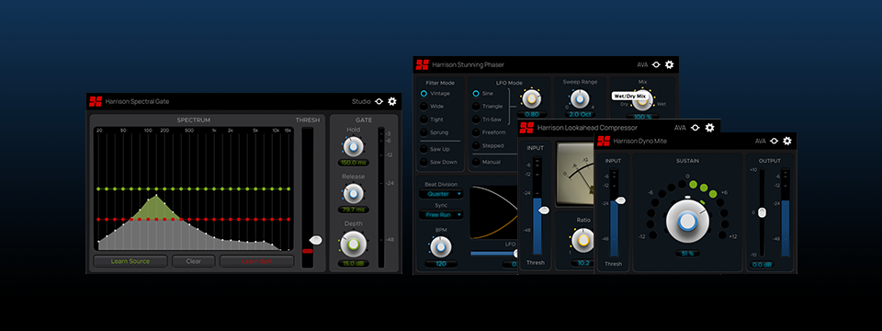The width and height of the screenshot is (882, 331).
Task: Click the Harrison logo in Spectral Gate
Action: (x=96, y=101)
